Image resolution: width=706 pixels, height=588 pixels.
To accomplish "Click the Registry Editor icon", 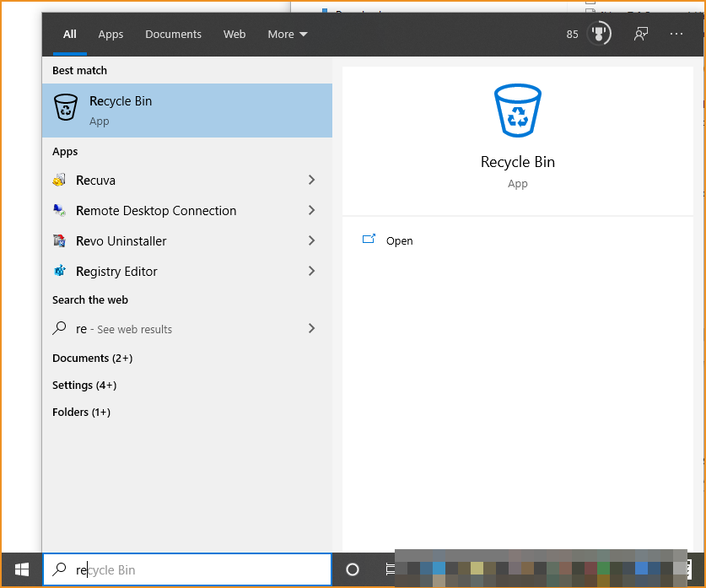I will [x=59, y=271].
